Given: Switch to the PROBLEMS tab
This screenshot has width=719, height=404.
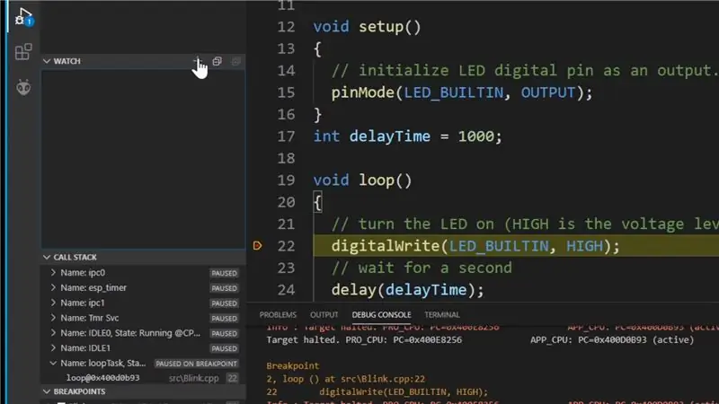Looking at the screenshot, I should click(x=278, y=315).
